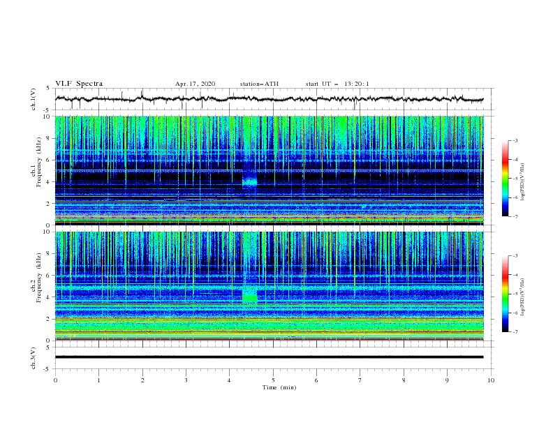
Task: Click the ch.2 spectrogram color scale bar
Action: 506,294
